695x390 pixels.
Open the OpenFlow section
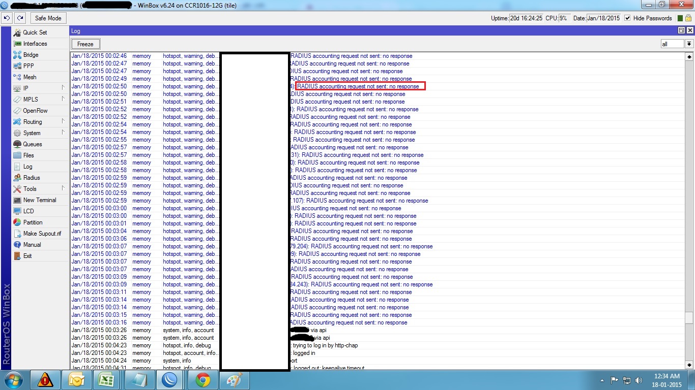pos(35,111)
